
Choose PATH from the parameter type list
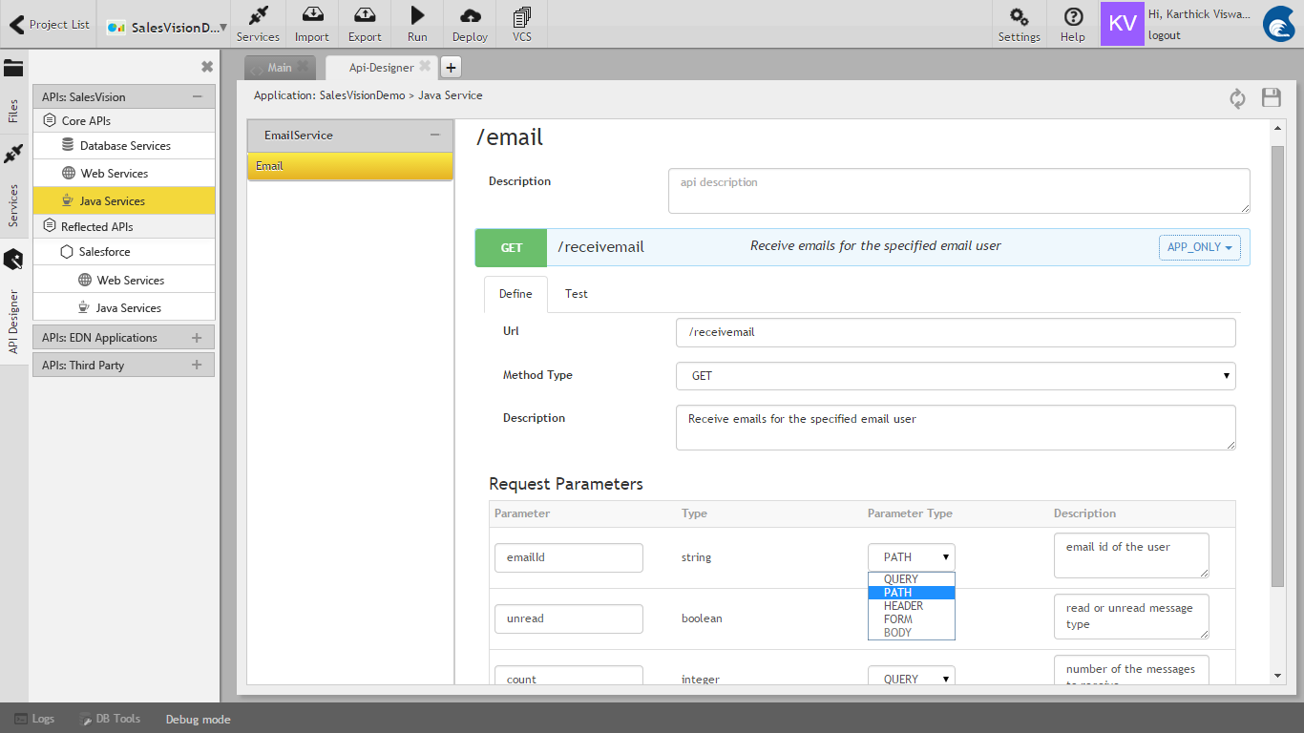pyautogui.click(x=911, y=593)
